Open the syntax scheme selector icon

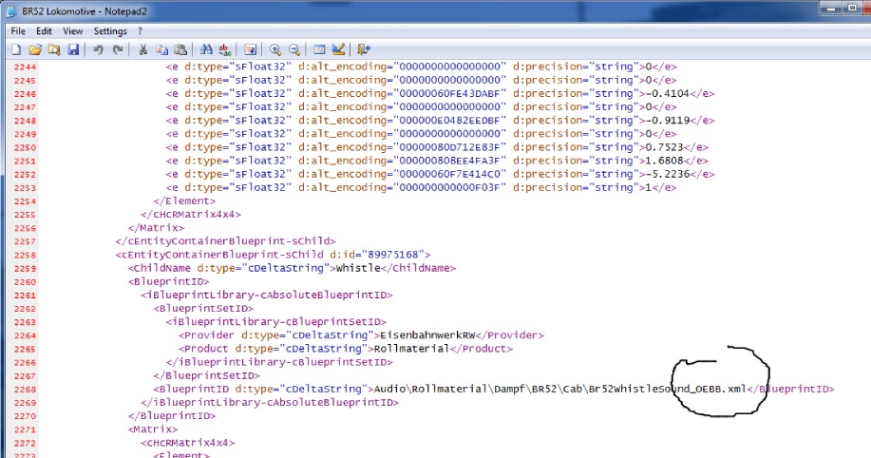click(320, 49)
